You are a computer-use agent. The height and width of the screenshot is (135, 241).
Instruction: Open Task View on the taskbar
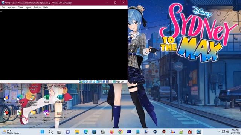point(59,132)
